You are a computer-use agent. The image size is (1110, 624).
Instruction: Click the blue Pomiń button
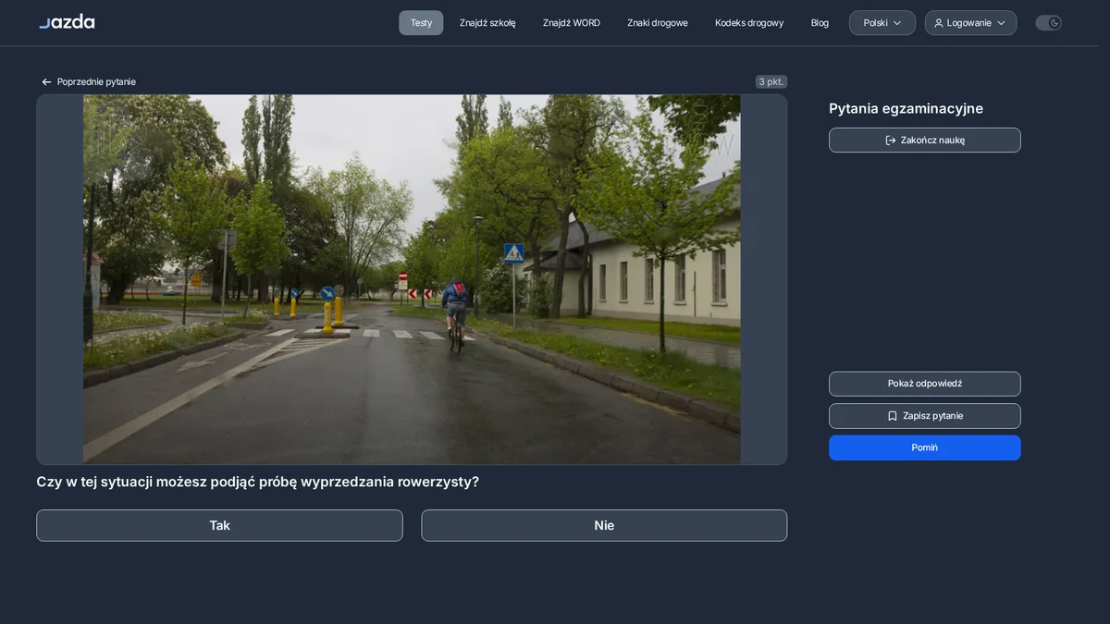click(x=925, y=447)
